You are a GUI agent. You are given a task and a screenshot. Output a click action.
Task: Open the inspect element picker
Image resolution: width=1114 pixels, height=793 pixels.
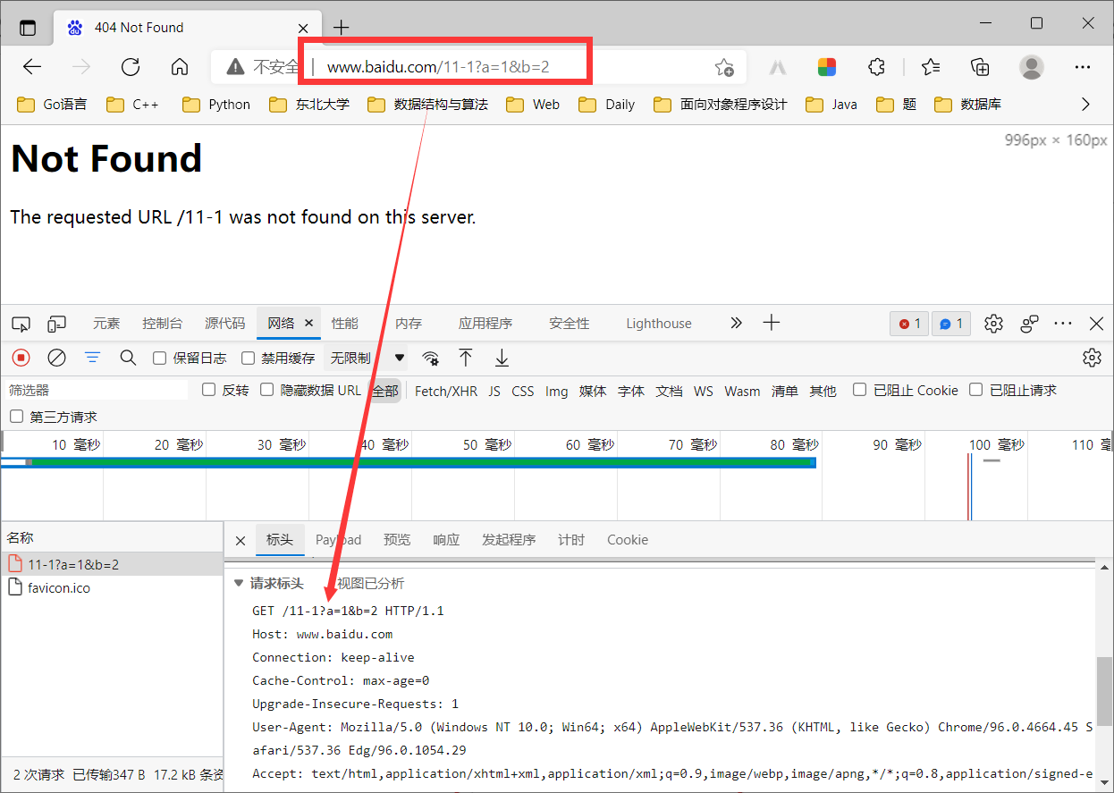pos(21,324)
